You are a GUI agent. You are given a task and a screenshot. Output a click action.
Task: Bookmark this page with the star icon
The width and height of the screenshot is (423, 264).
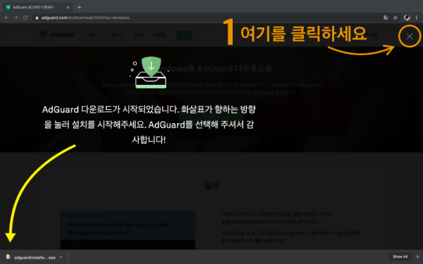tap(396, 18)
